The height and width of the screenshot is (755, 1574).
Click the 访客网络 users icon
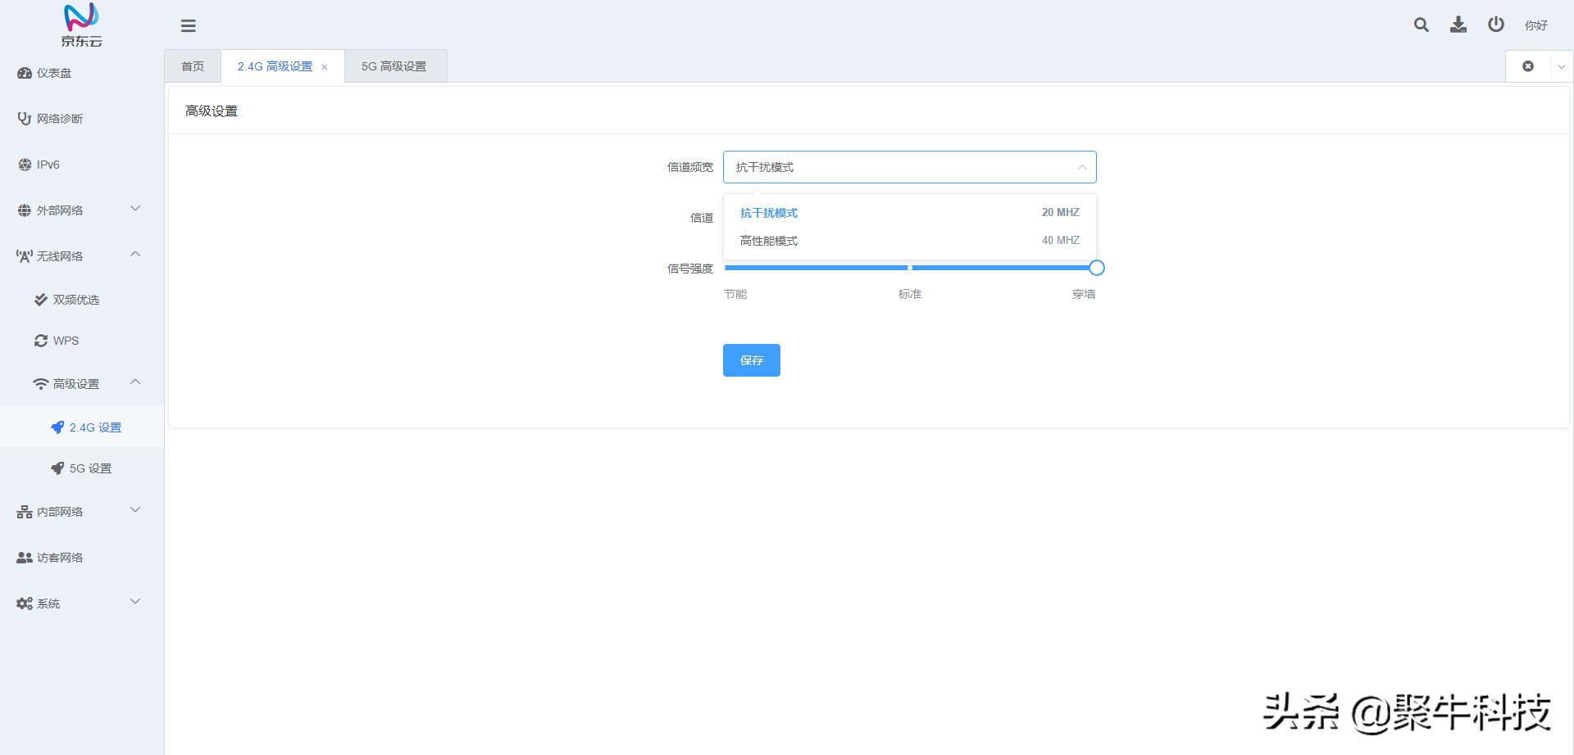pyautogui.click(x=25, y=558)
